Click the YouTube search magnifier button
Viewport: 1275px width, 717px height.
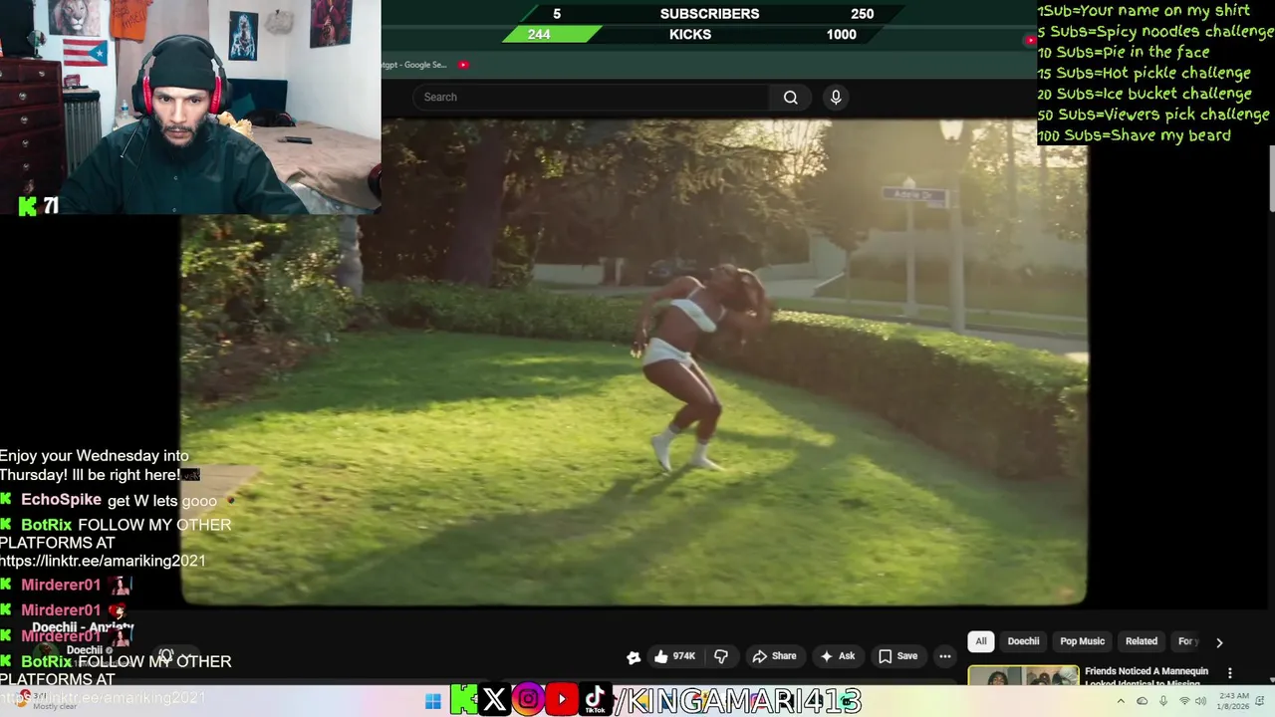(790, 97)
